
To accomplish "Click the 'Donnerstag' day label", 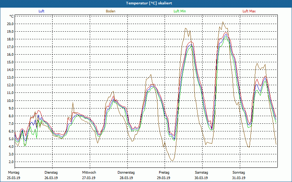I will point(126,173).
